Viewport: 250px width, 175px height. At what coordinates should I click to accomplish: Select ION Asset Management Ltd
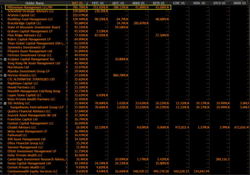coord(26,139)
